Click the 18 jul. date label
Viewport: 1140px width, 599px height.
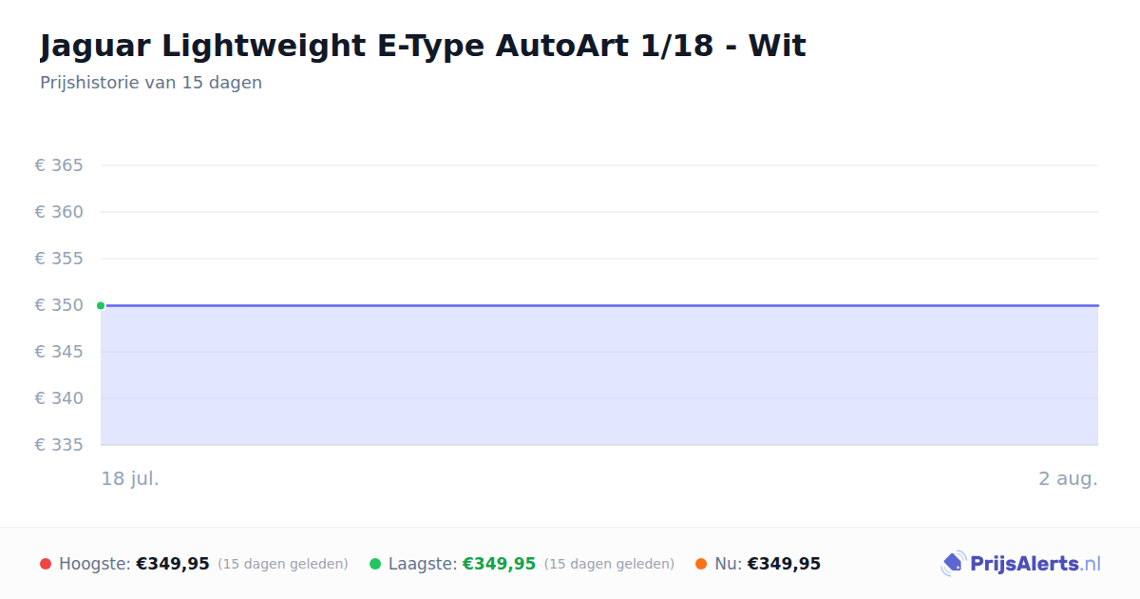pyautogui.click(x=130, y=478)
